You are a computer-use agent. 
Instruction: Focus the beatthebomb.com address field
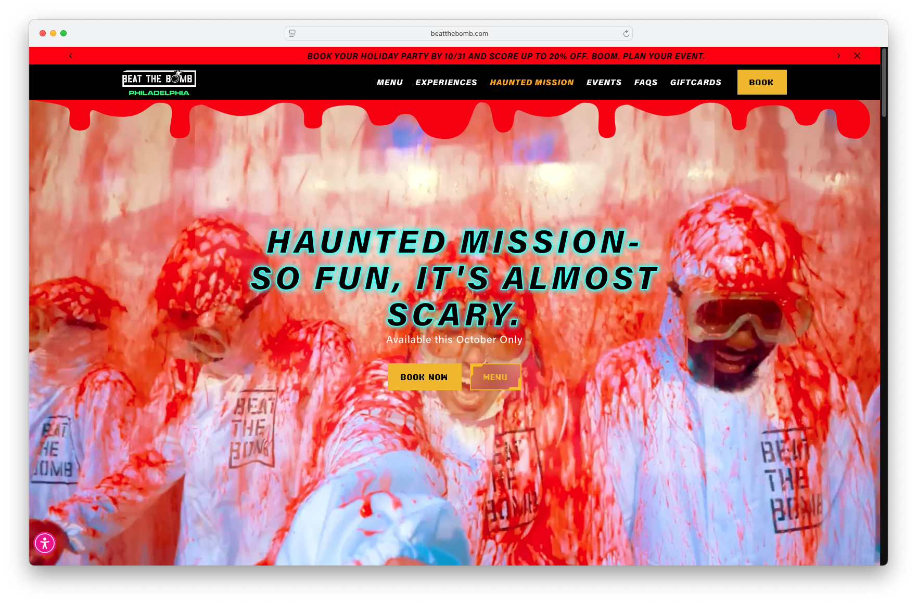(459, 33)
